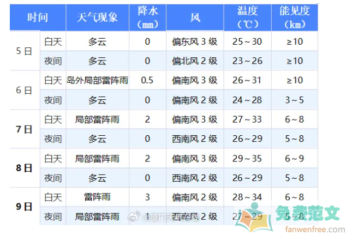Click the 降水 (mm) column header
346x235 pixels.
pos(147,17)
